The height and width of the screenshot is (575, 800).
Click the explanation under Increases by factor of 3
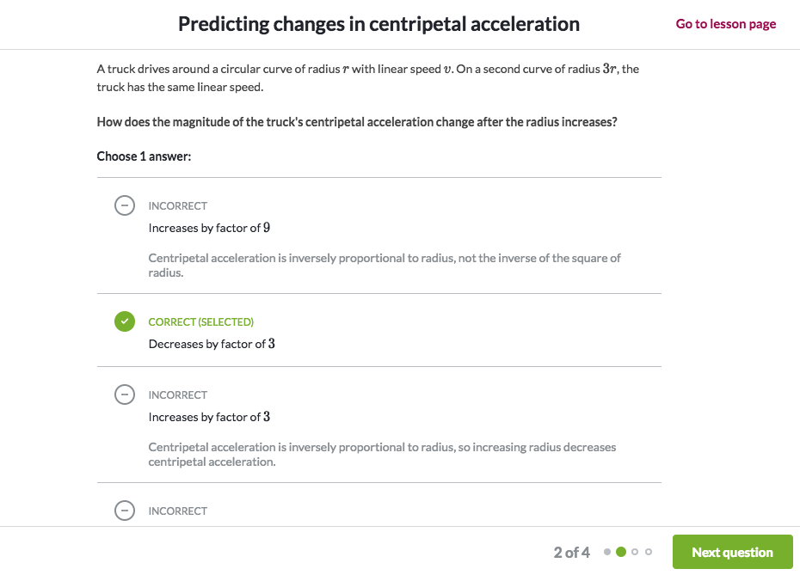[382, 454]
